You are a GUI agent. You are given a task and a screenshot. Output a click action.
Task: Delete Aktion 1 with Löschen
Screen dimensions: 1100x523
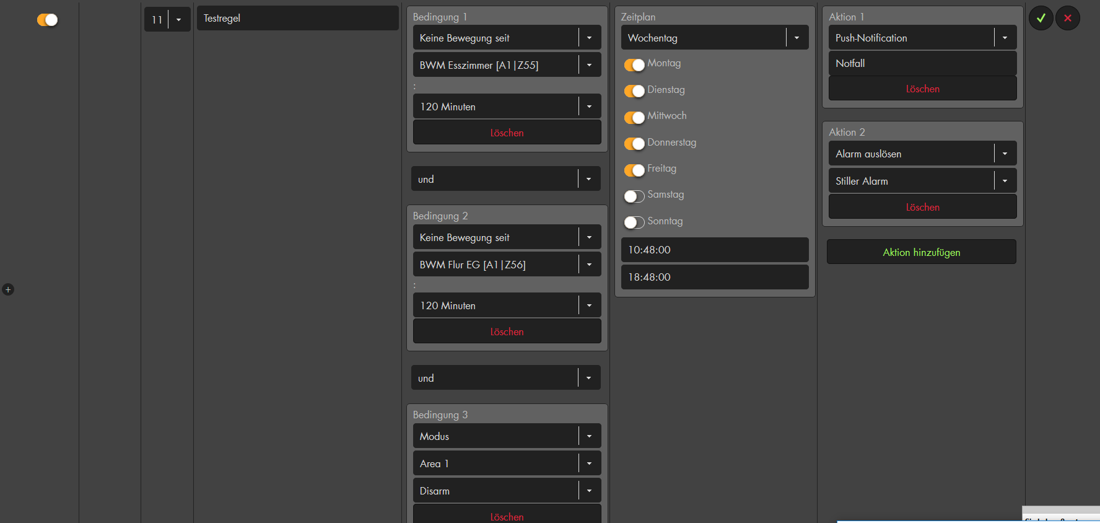pos(922,89)
